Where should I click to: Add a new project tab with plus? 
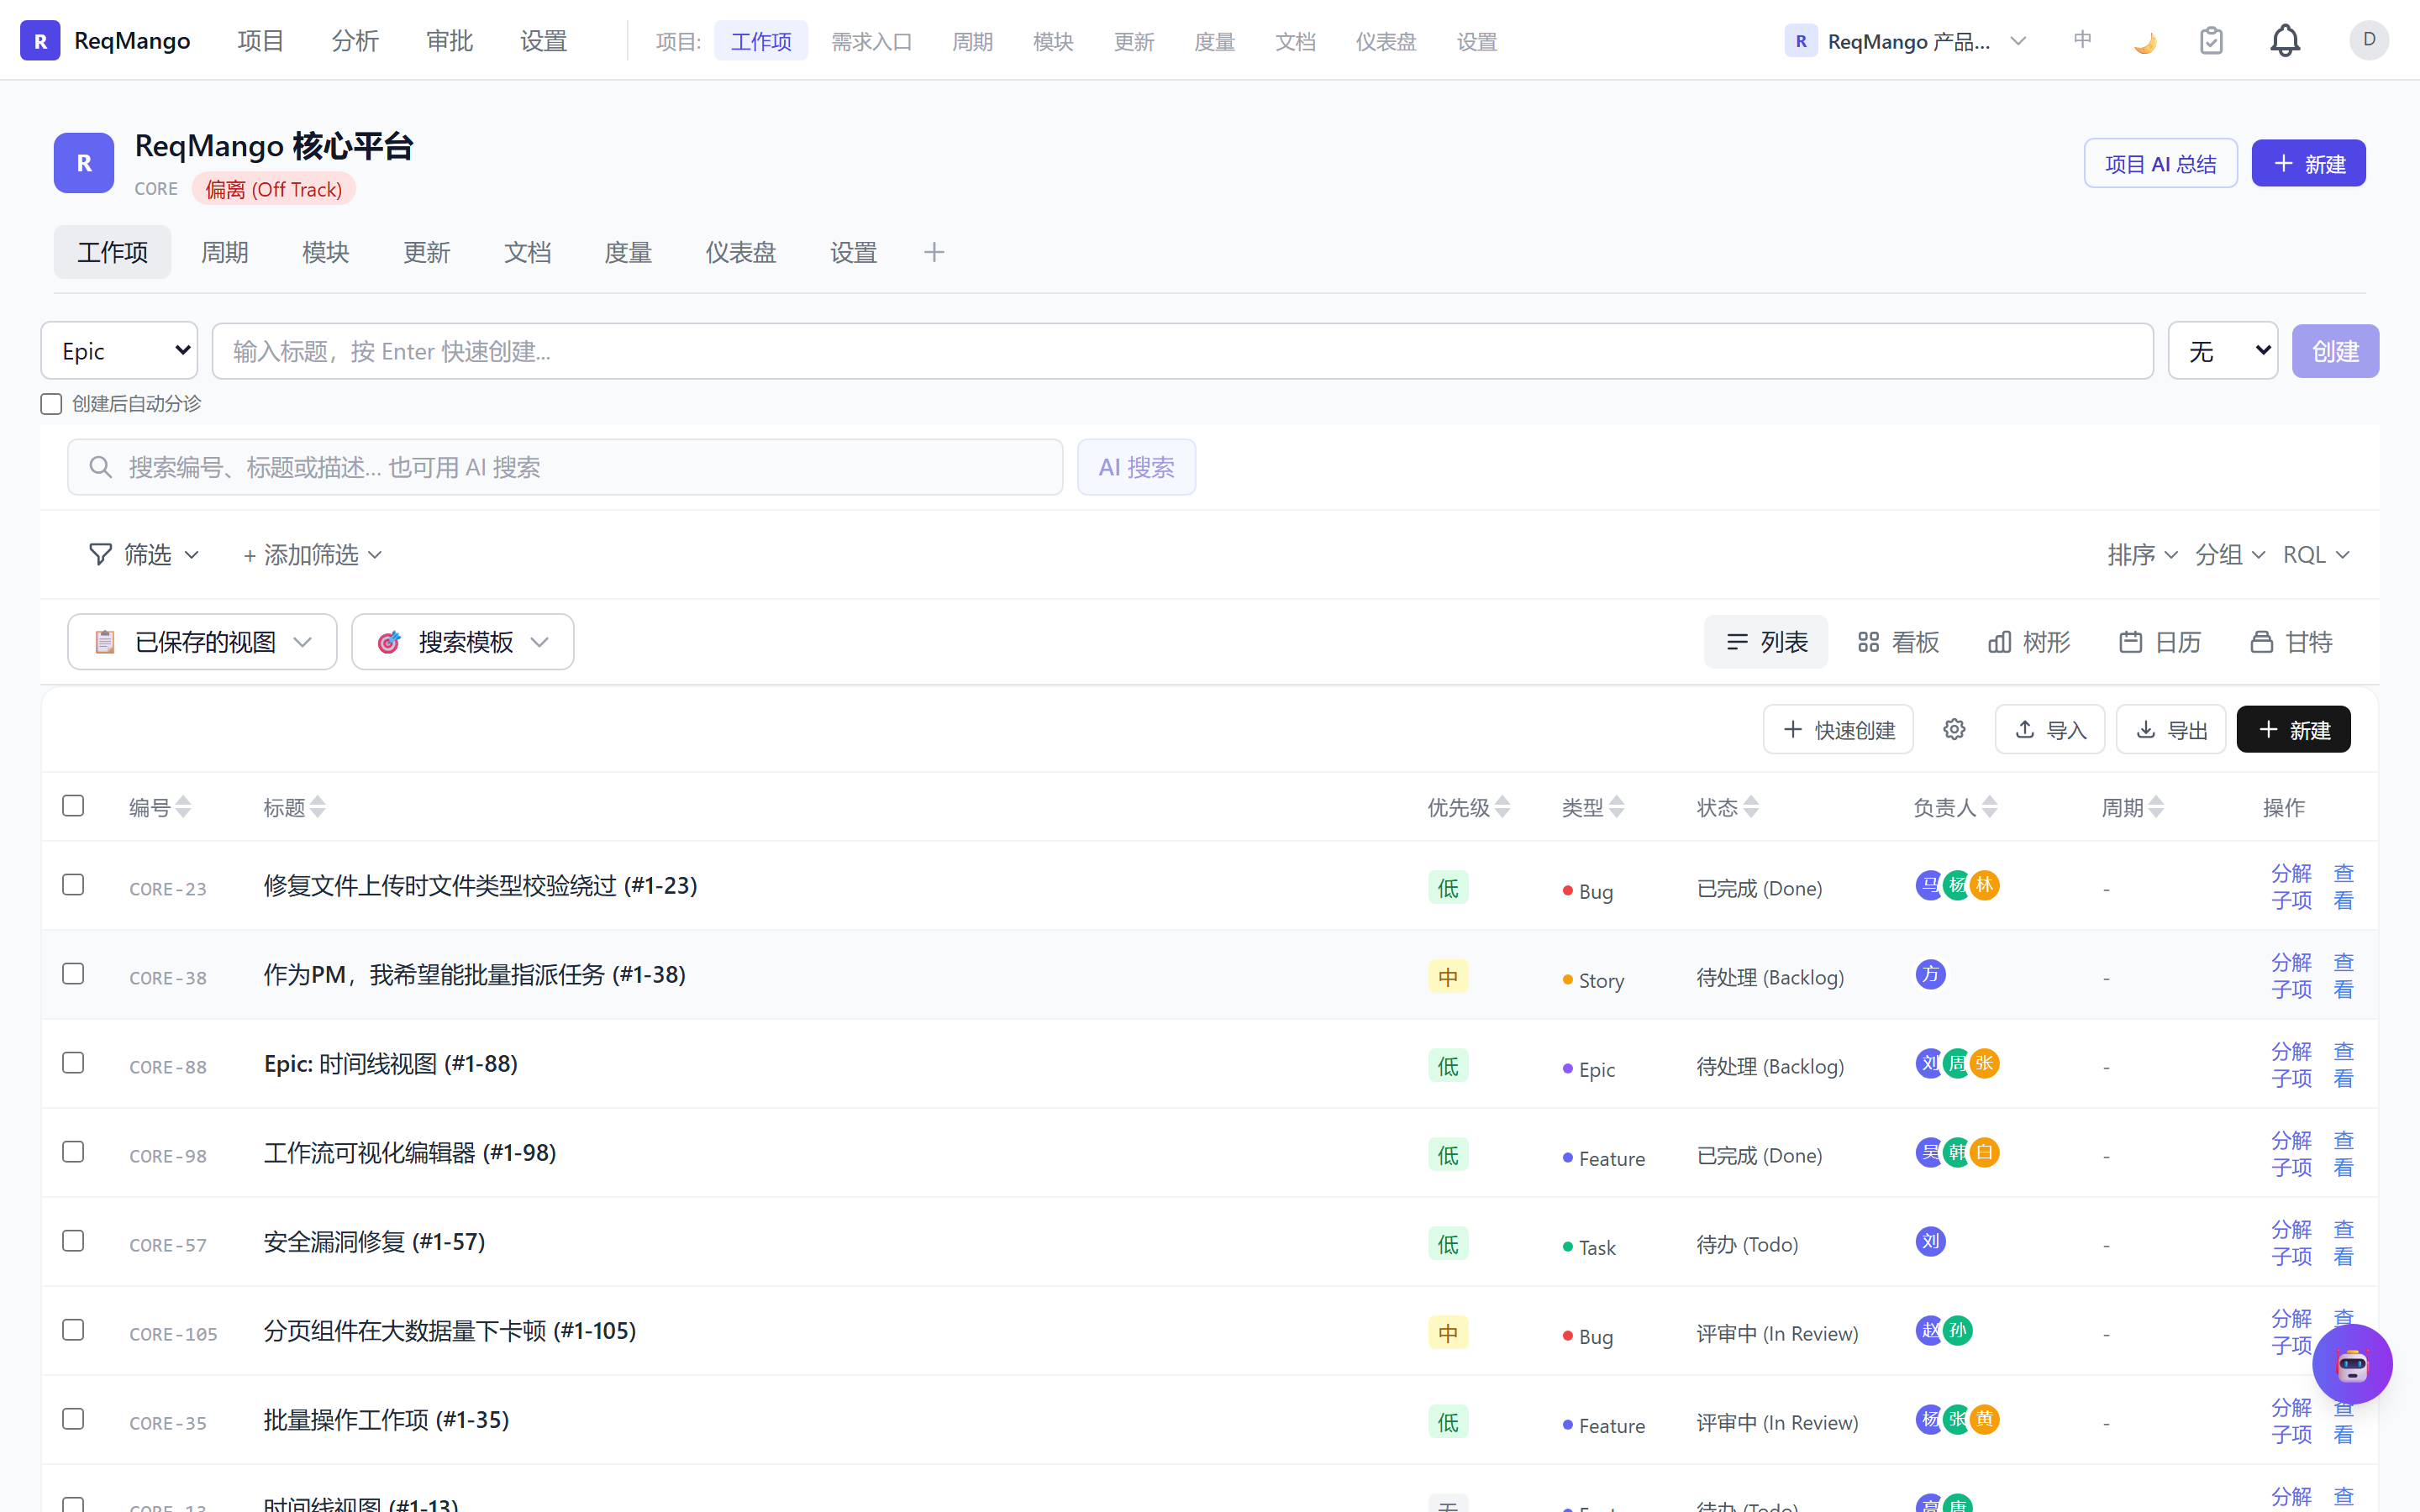pos(933,252)
